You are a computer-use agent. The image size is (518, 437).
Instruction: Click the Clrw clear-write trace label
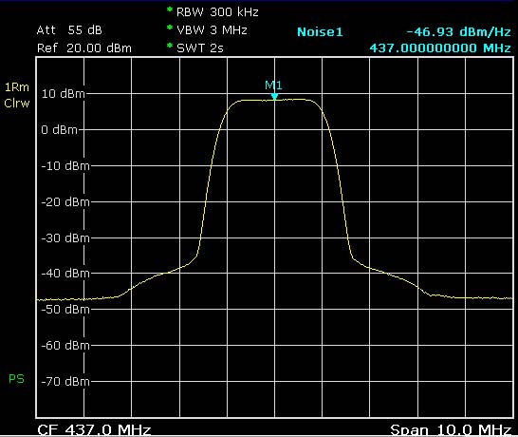17,104
